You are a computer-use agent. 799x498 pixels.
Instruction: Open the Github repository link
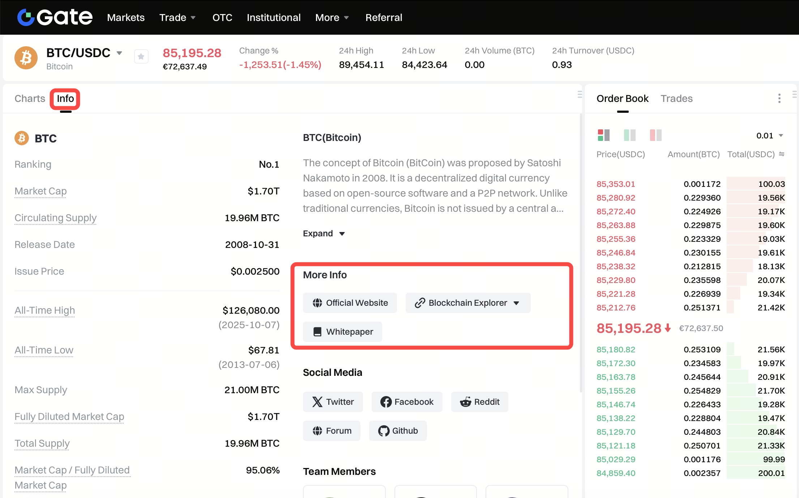pyautogui.click(x=398, y=431)
